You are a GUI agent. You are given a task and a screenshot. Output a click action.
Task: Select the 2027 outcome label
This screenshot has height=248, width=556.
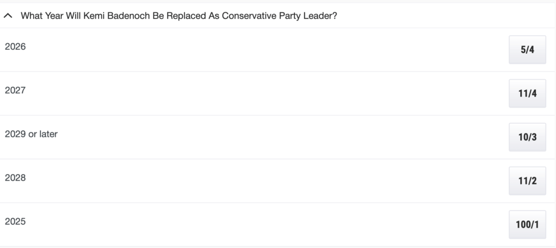tap(15, 90)
